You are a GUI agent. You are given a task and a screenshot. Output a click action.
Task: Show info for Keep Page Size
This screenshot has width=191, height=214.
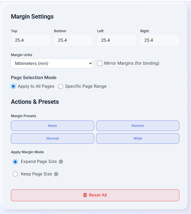click(56, 174)
